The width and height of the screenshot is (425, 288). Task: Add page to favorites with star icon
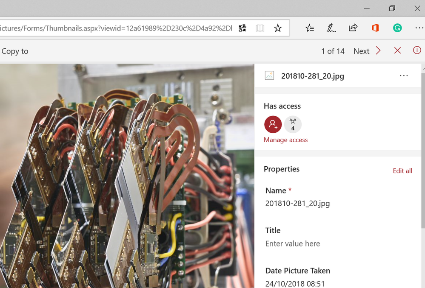click(x=278, y=28)
